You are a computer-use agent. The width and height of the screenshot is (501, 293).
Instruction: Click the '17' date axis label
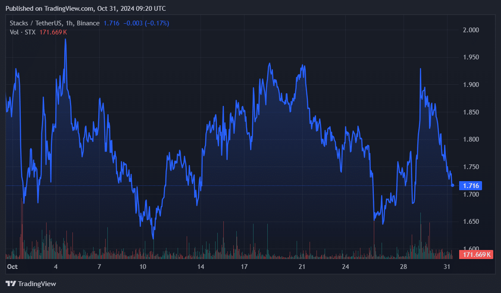(x=244, y=266)
